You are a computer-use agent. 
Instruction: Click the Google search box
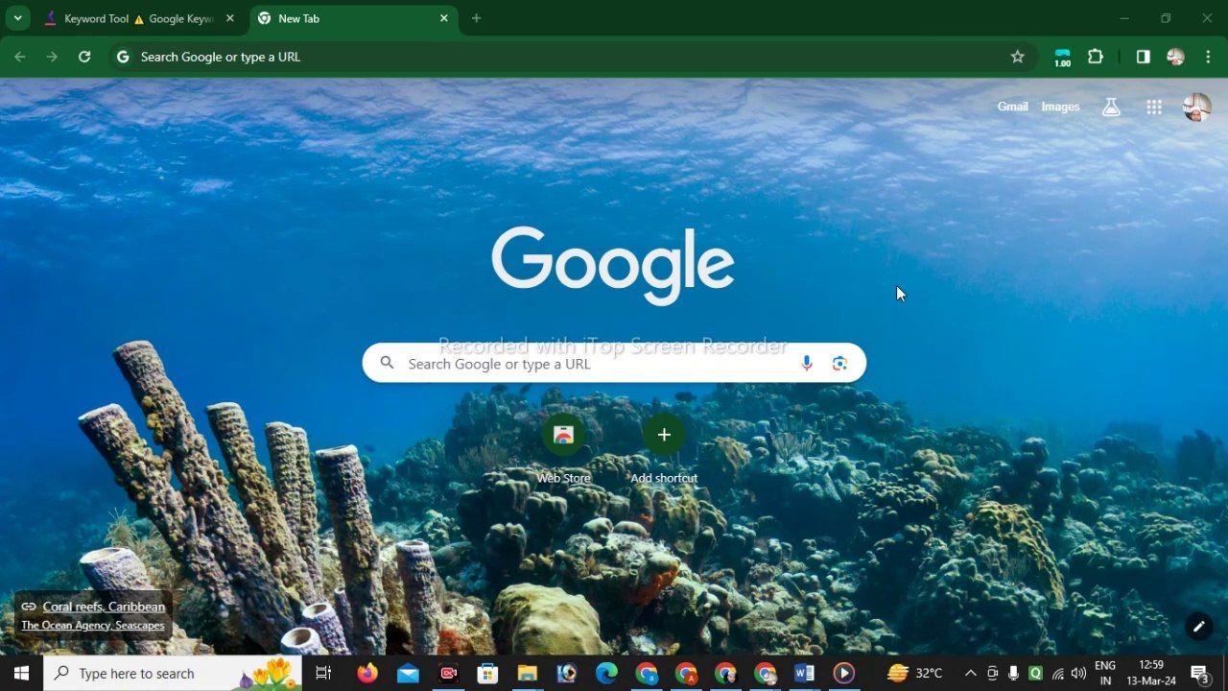[614, 364]
